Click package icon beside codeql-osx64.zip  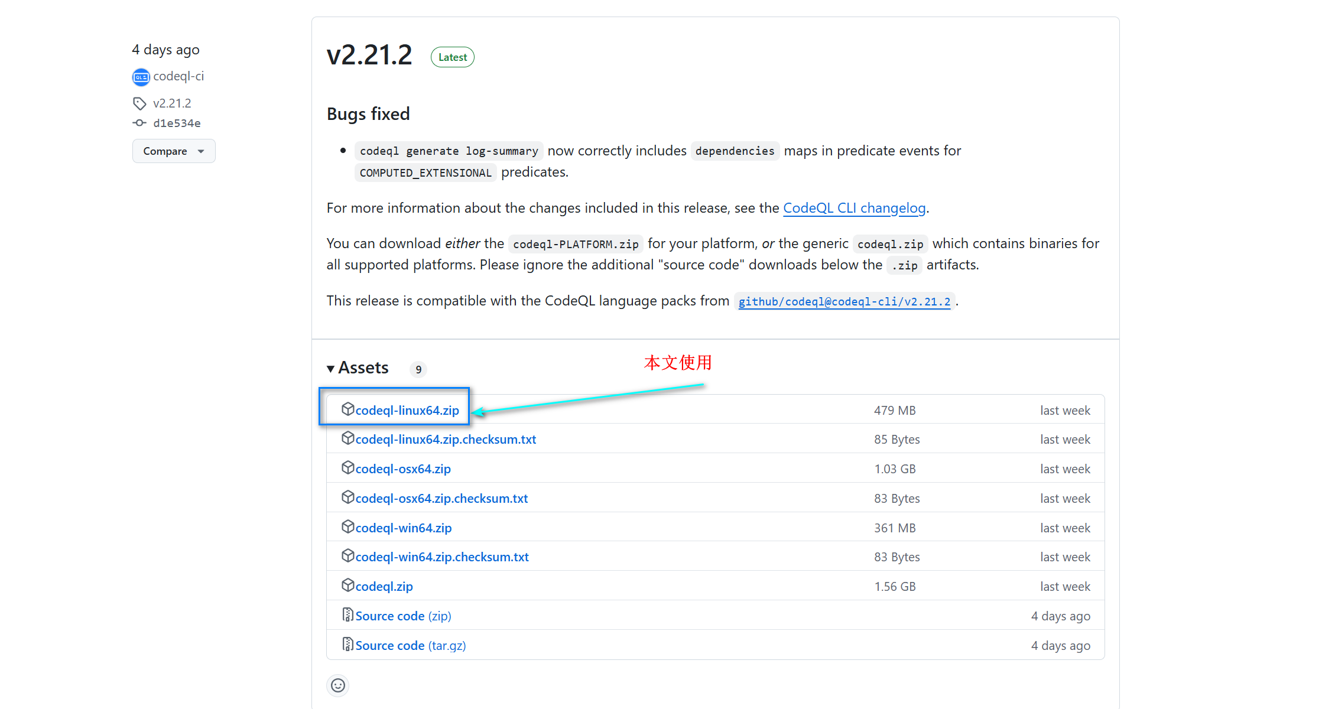click(x=347, y=468)
